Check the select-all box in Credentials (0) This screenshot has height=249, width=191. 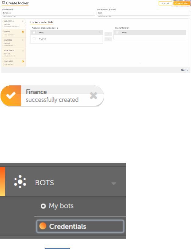point(117,32)
